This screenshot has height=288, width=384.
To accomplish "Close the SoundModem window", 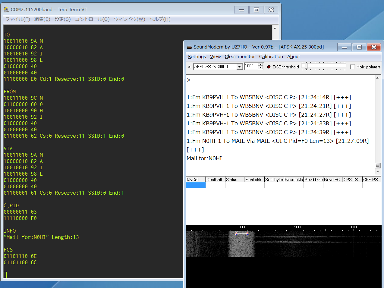I will pyautogui.click(x=374, y=47).
